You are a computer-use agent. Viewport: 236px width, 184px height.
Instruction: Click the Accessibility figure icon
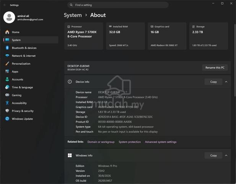point(7,103)
